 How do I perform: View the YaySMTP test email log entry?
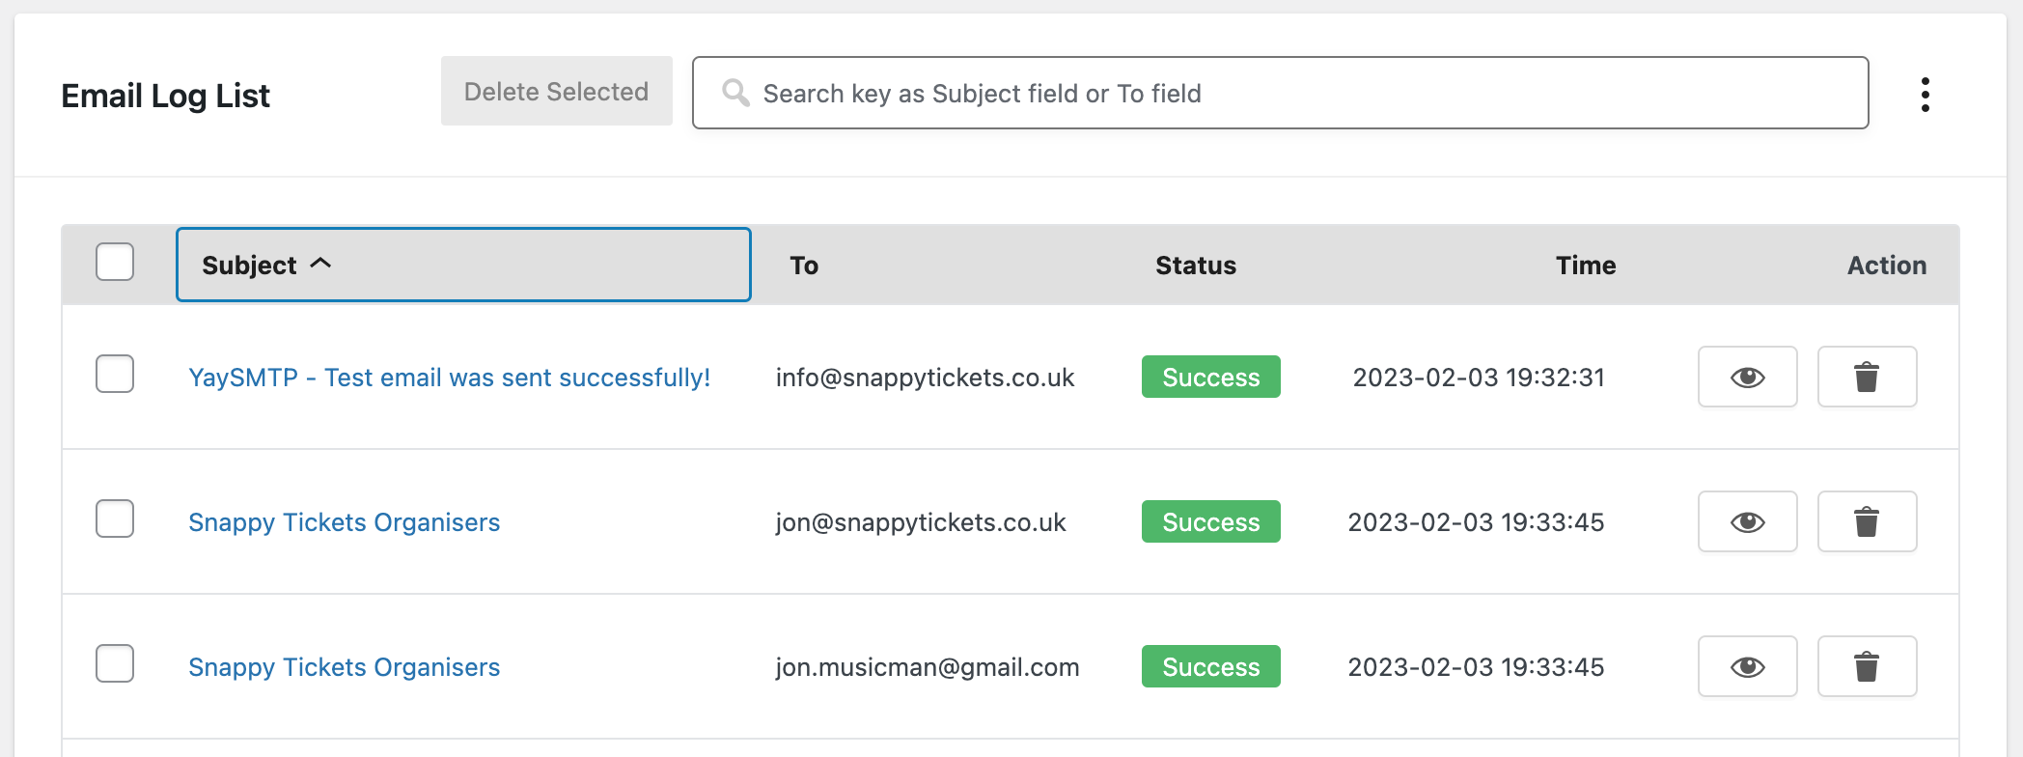pos(1747,378)
